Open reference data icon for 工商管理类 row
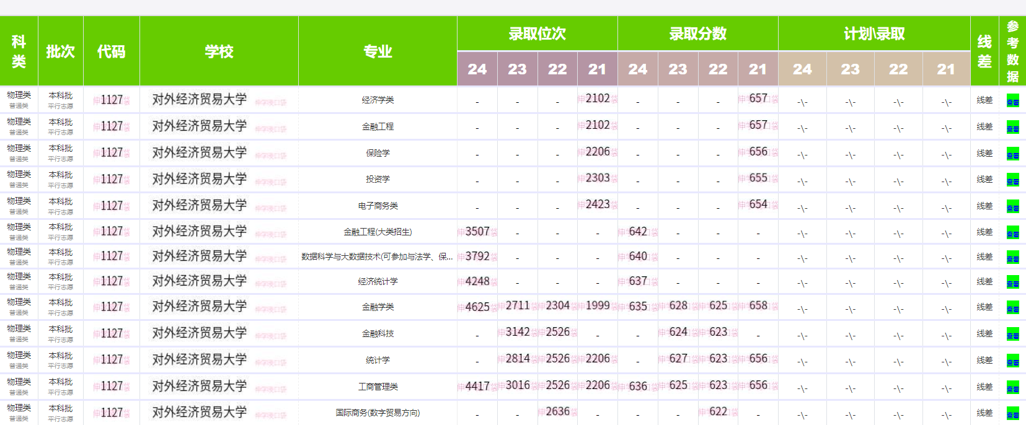 1012,388
